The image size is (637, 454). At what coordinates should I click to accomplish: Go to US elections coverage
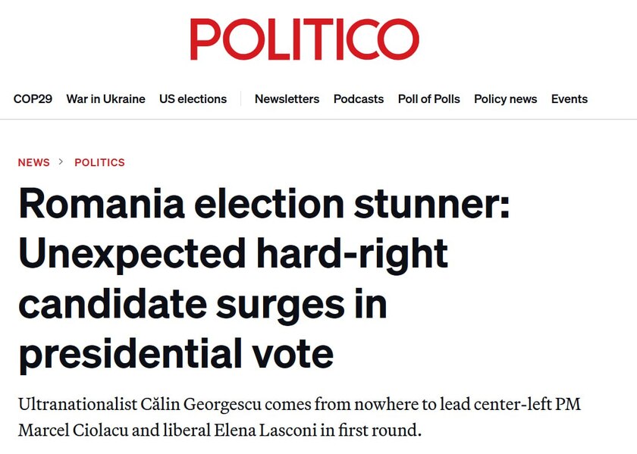pos(193,99)
